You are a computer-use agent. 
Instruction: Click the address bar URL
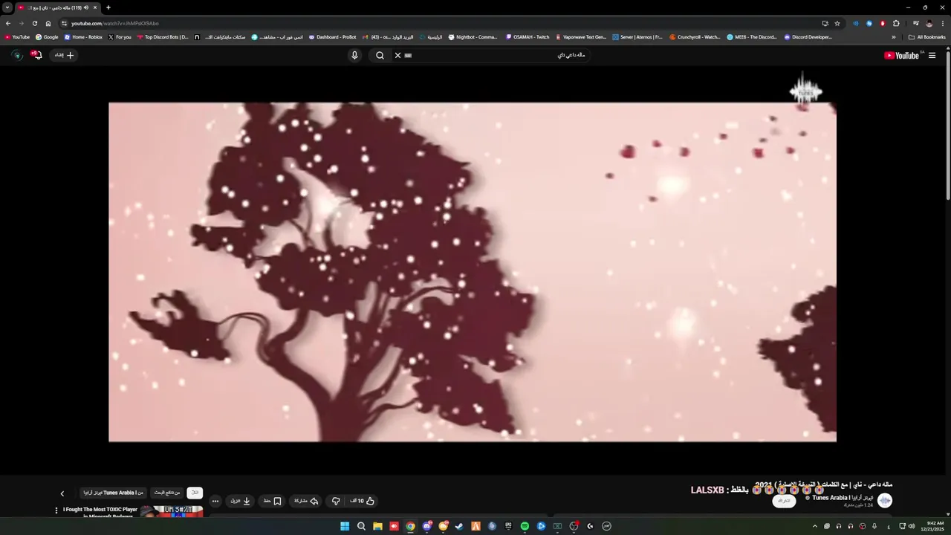coord(115,23)
